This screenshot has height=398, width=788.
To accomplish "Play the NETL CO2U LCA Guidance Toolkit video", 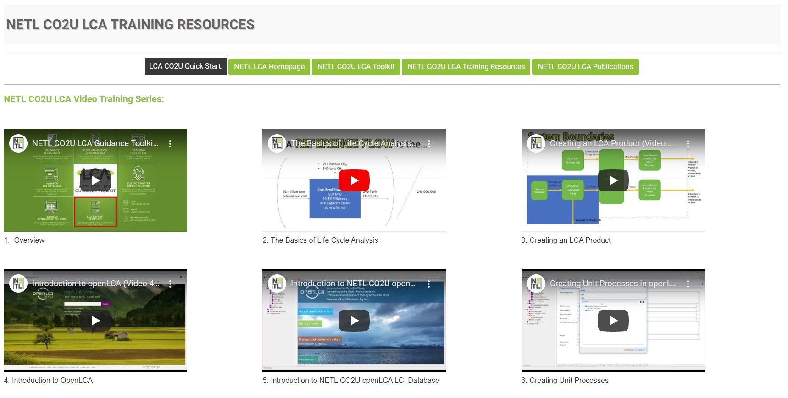I will 95,180.
